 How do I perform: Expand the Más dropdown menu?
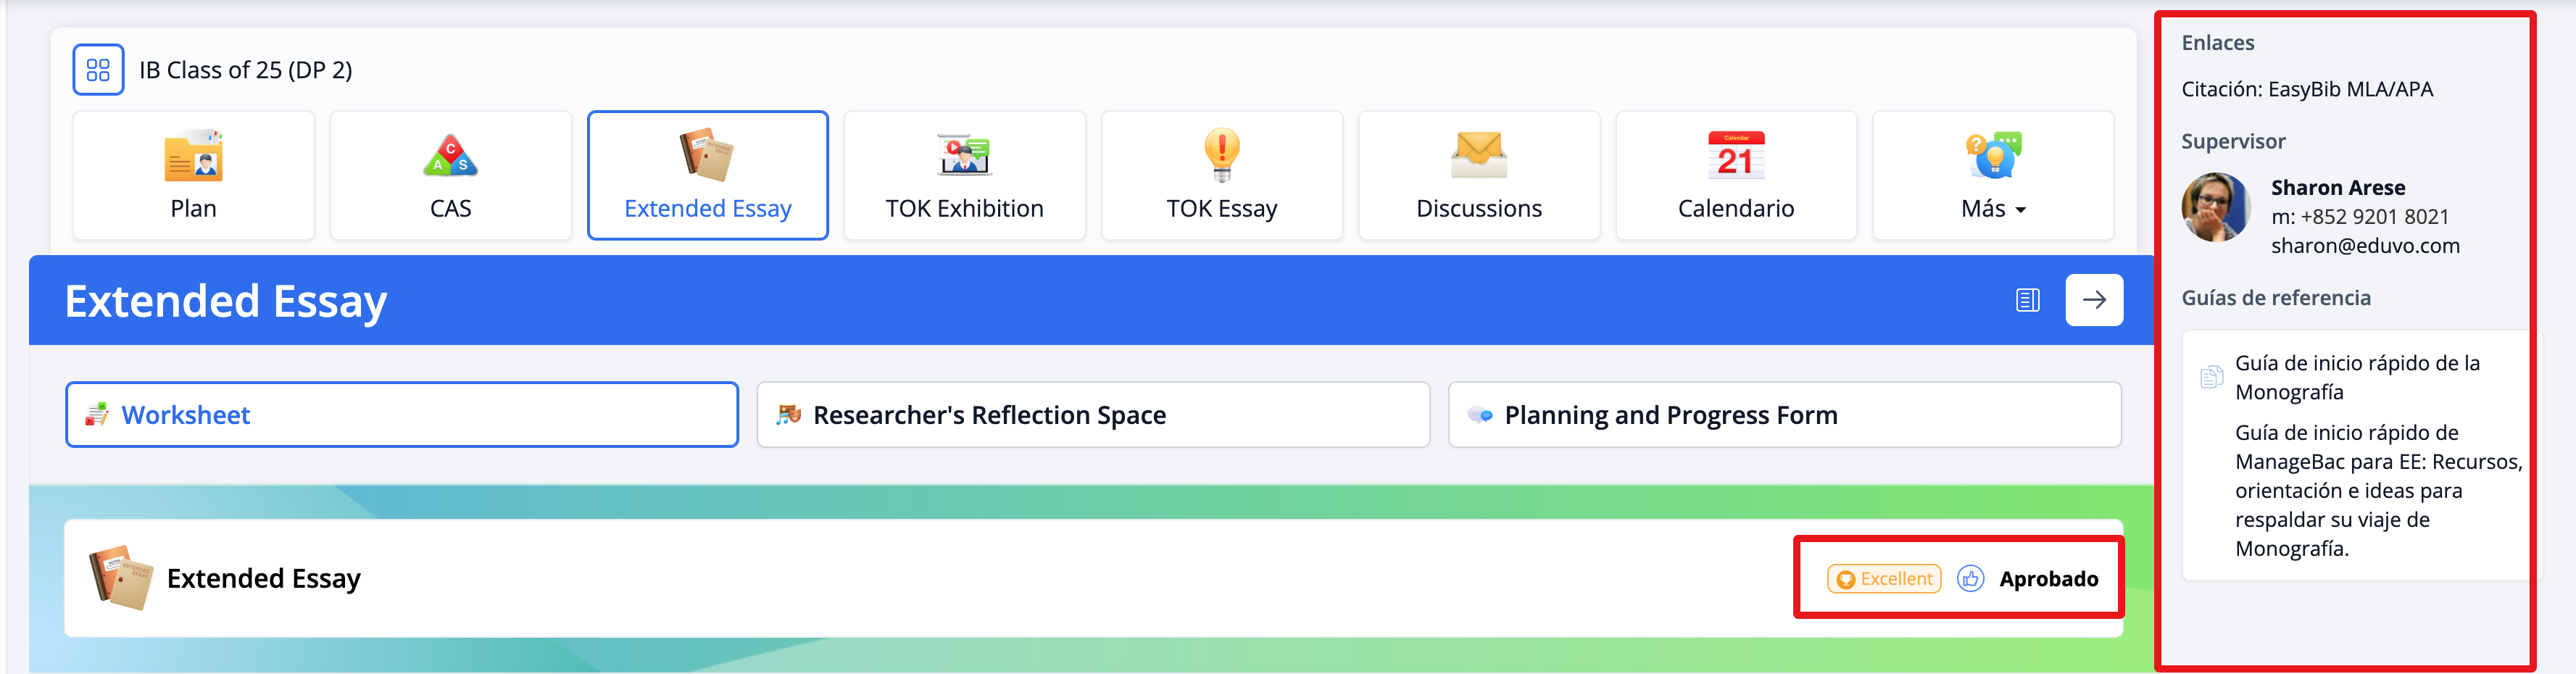[x=1992, y=176]
